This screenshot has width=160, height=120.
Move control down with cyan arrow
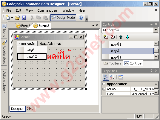tap(127, 37)
